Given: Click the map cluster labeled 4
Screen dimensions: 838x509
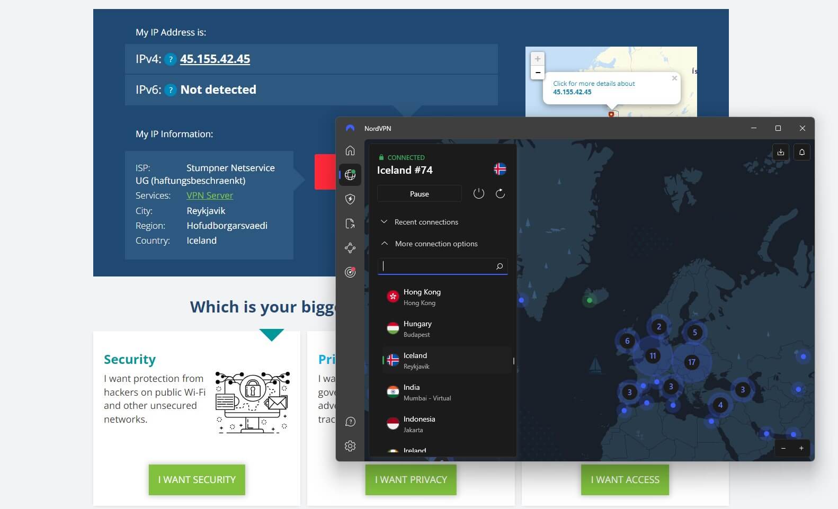Looking at the screenshot, I should (x=720, y=405).
